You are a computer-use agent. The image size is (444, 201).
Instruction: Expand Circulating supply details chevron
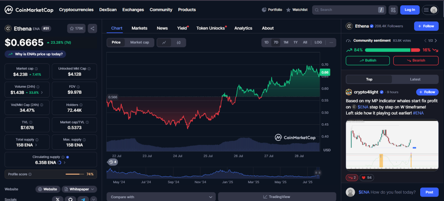(x=65, y=163)
